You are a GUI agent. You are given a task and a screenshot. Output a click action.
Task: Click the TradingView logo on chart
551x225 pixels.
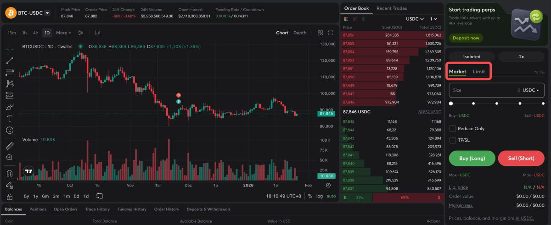point(28,171)
